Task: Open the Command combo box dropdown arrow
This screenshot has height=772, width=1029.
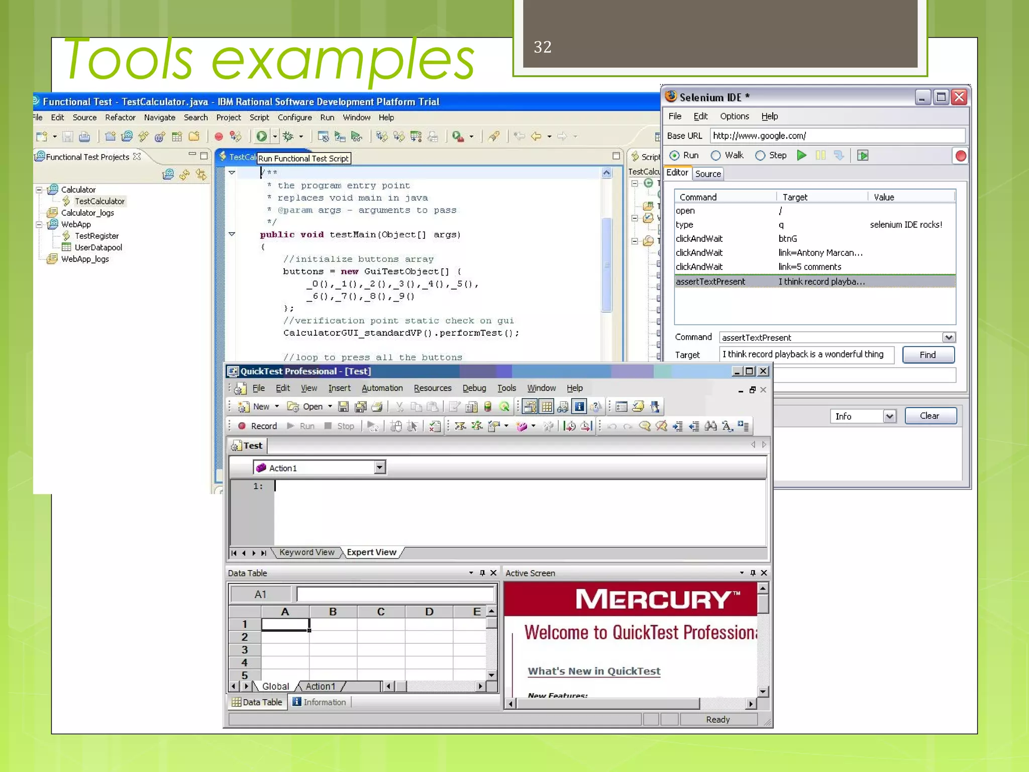Action: (949, 337)
